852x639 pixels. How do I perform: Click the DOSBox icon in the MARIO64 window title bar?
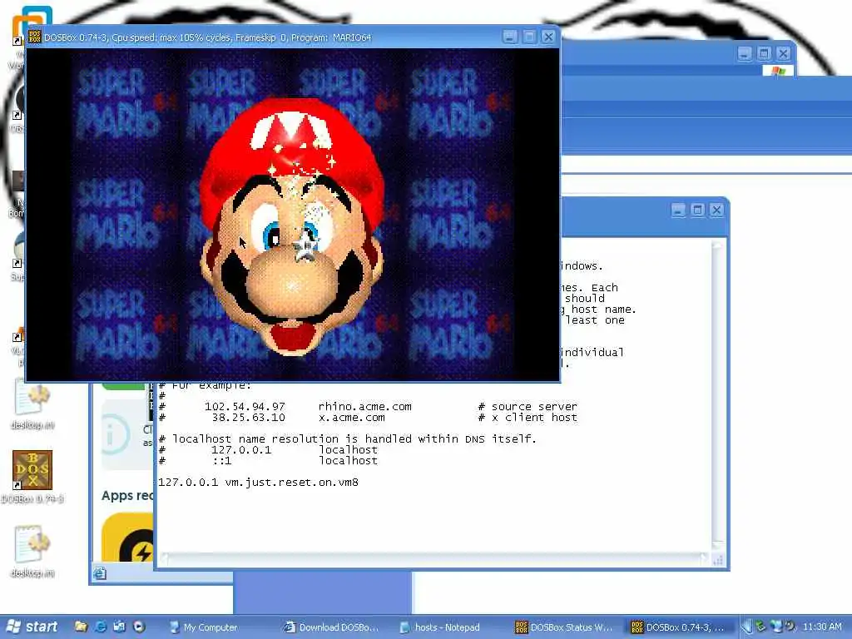(x=34, y=37)
